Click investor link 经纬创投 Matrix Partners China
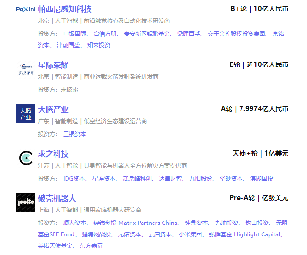The image size is (307, 255). click(135, 223)
